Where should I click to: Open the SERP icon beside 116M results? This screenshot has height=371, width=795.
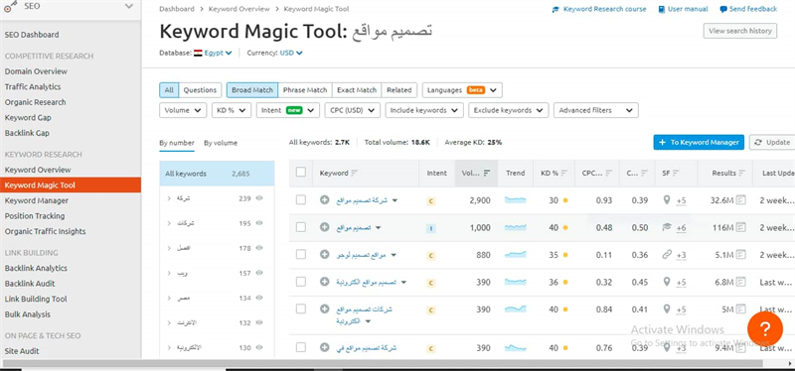pos(741,227)
